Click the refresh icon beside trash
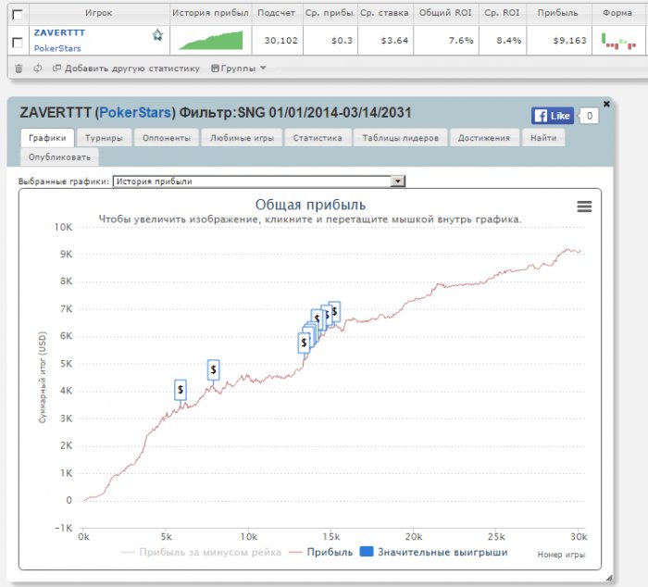The width and height of the screenshot is (648, 587). [38, 69]
